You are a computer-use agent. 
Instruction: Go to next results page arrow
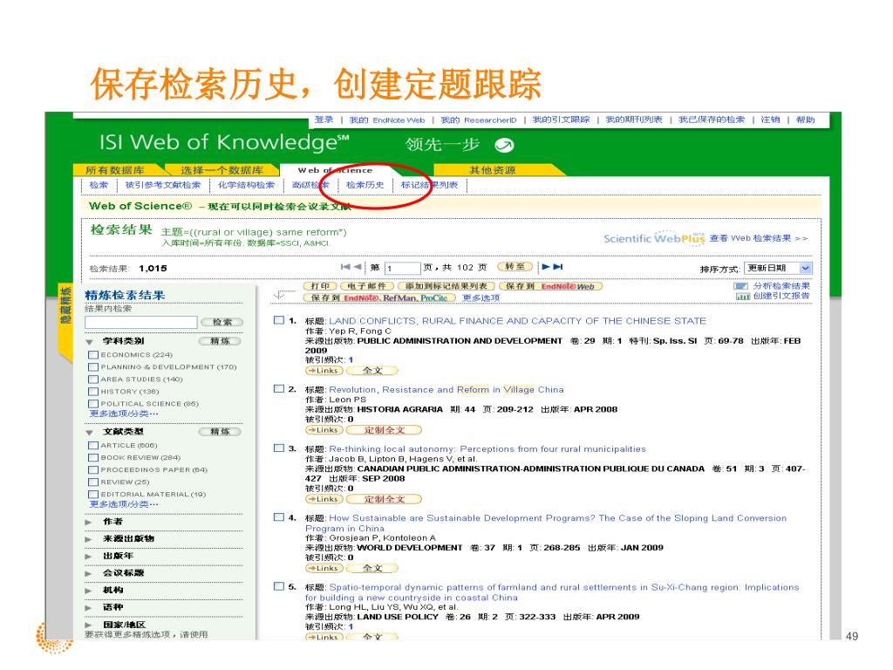pos(546,267)
